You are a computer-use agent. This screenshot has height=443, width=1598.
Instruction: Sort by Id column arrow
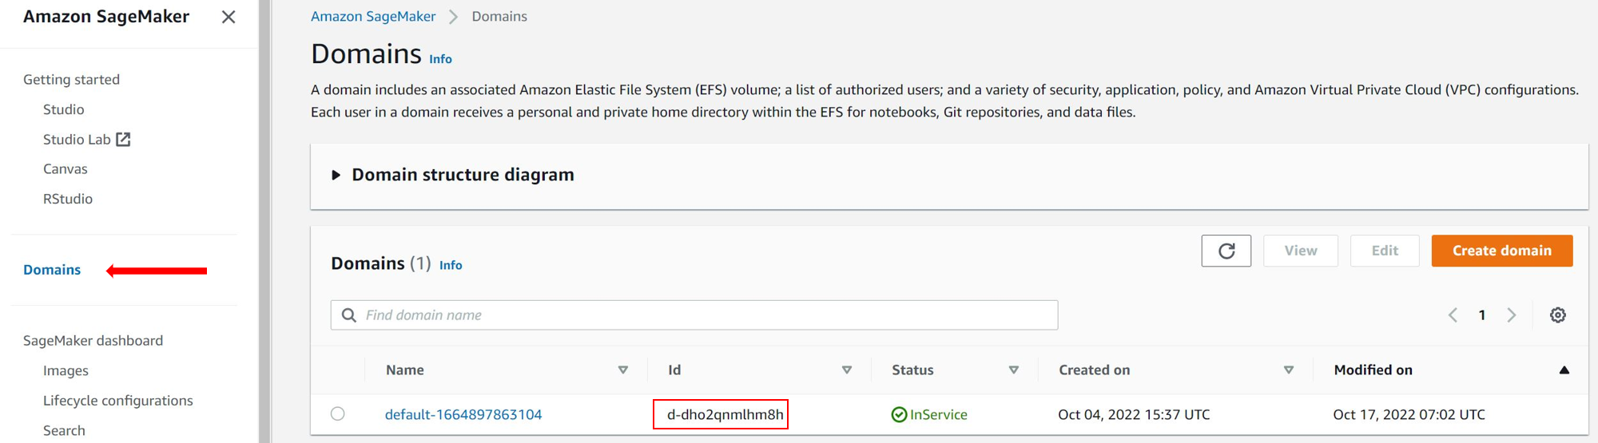pos(847,370)
